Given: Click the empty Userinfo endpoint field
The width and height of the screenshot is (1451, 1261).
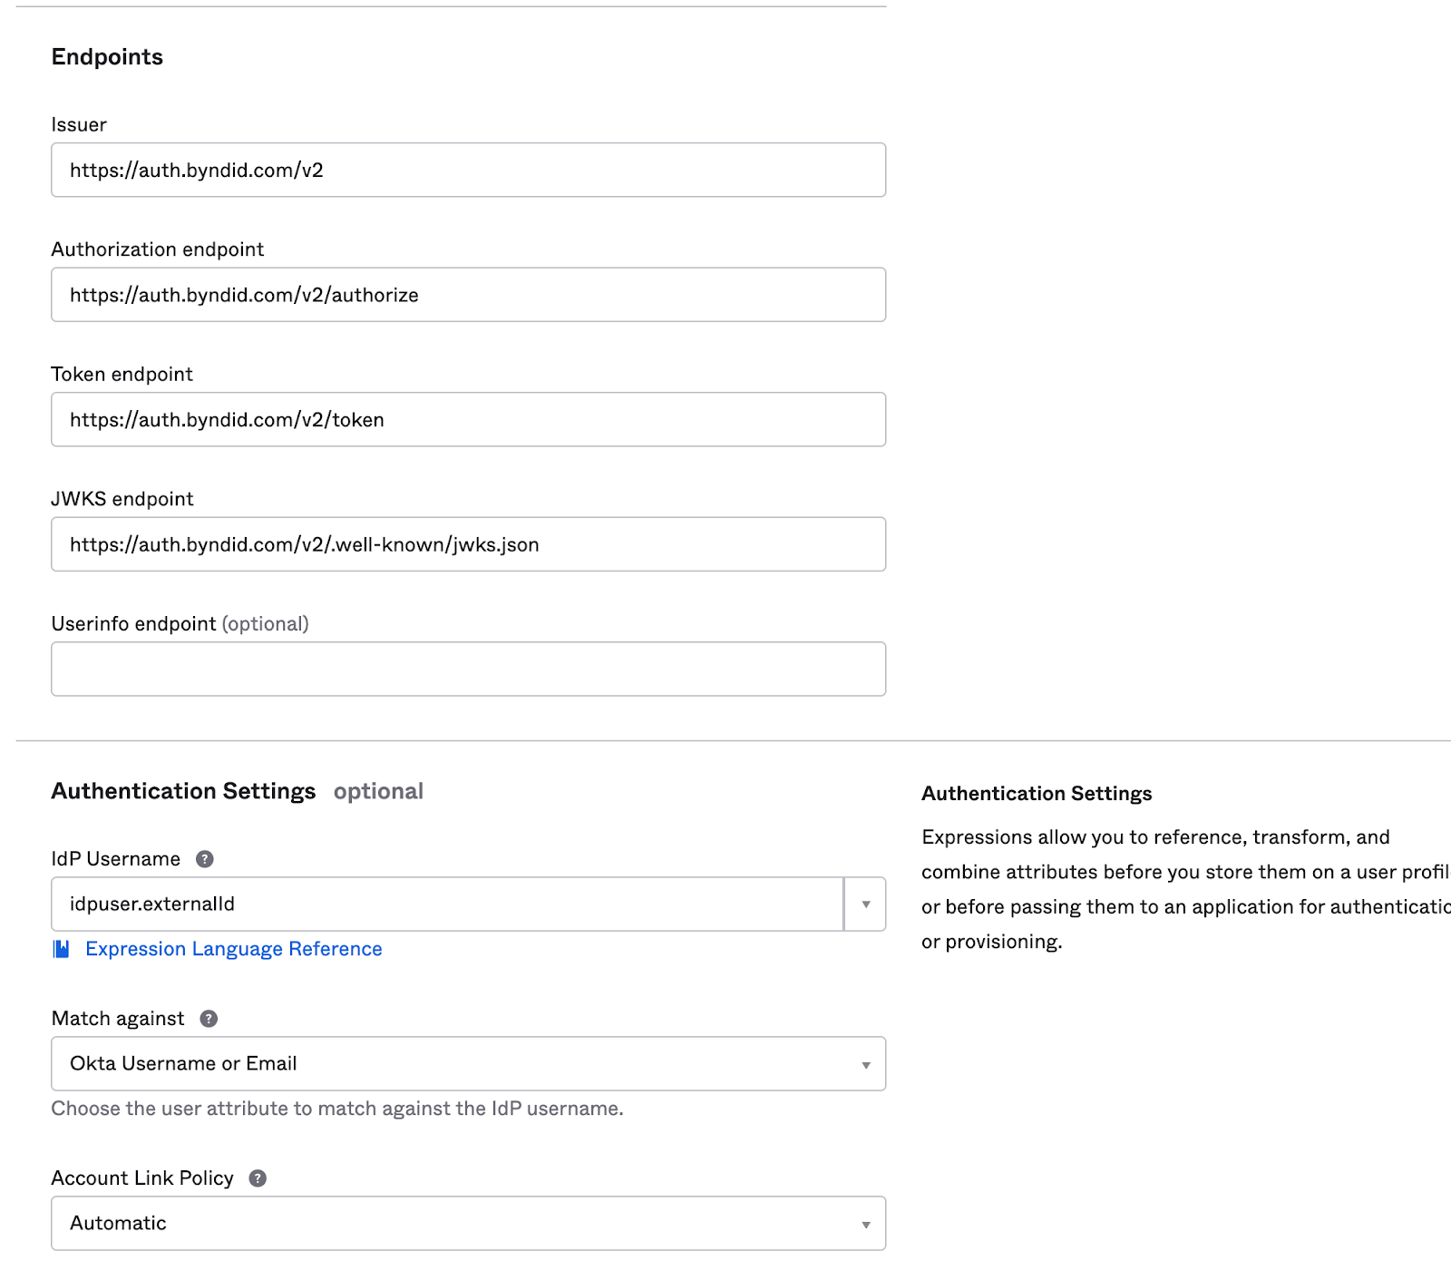Looking at the screenshot, I should pos(468,670).
